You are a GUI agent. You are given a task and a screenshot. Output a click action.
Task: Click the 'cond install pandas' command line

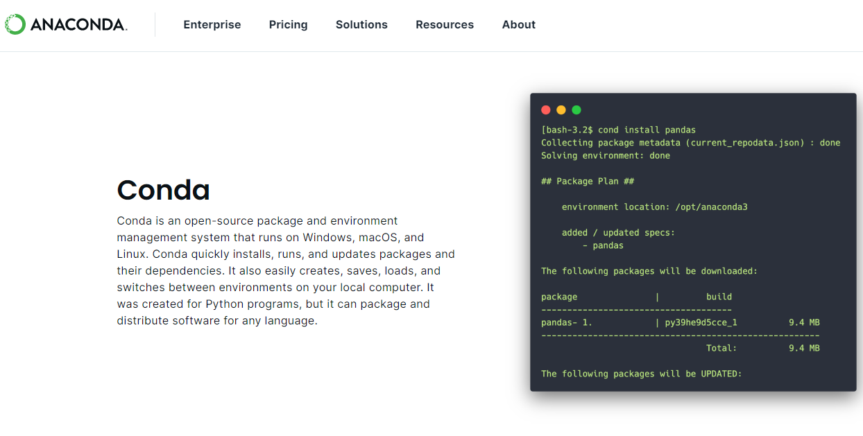point(618,130)
